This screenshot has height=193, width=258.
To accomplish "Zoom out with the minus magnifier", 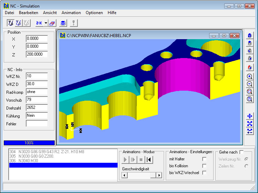I will click(250, 84).
